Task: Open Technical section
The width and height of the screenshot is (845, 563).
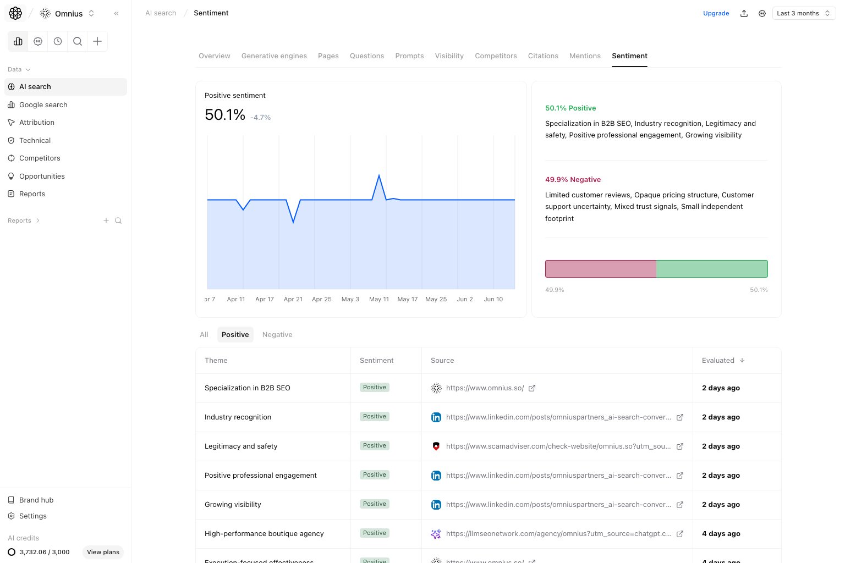Action: click(65, 140)
